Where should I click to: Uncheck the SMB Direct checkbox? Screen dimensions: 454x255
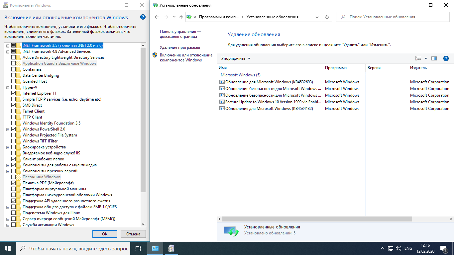(14, 105)
